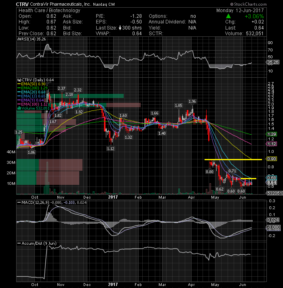
Task: Click the green EMA(200) line swatch
Action: [x=19, y=88]
